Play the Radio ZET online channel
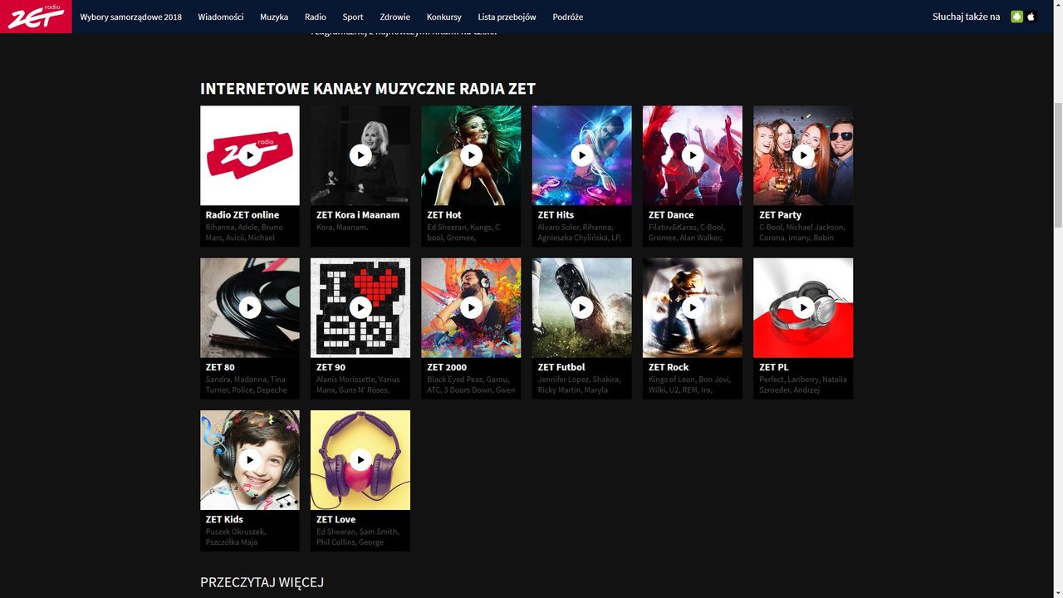This screenshot has width=1063, height=598. tap(250, 155)
